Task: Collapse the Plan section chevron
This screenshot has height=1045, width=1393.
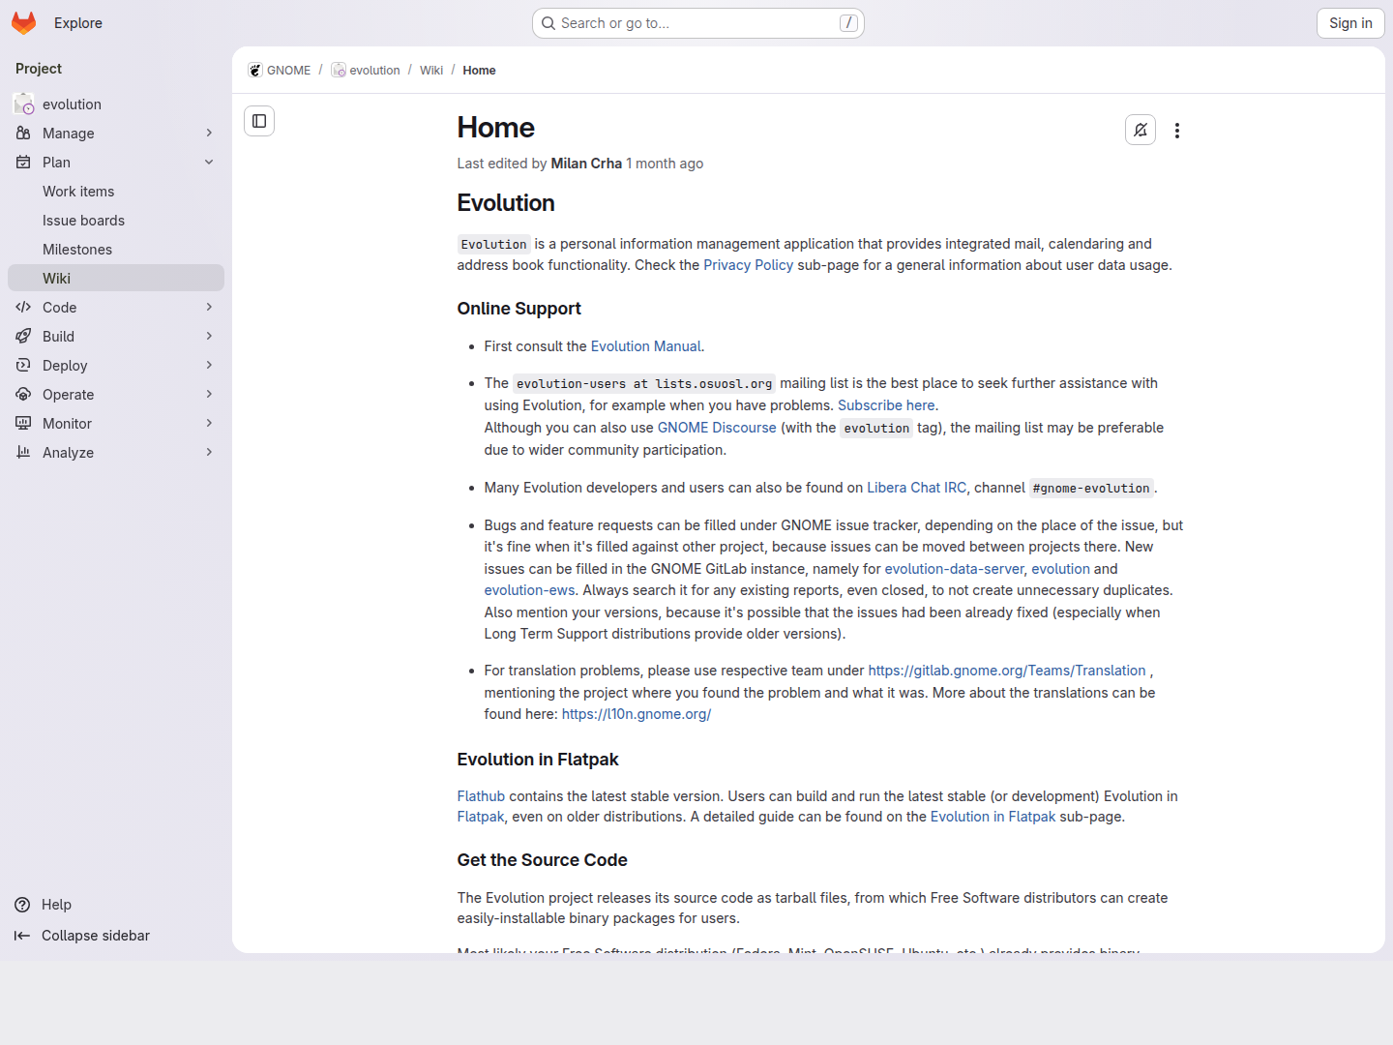Action: 209,163
